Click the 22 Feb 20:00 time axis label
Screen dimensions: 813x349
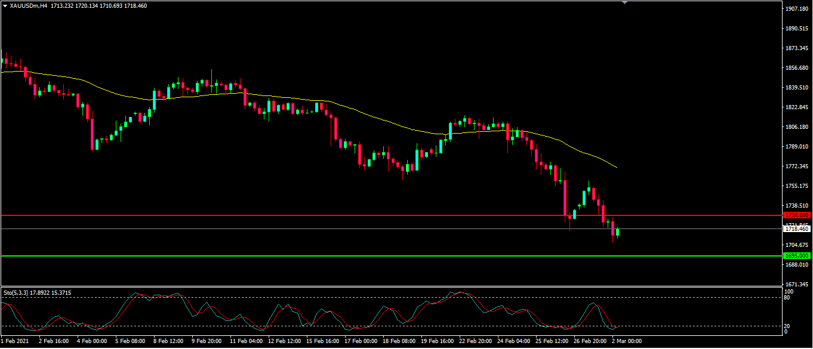click(x=476, y=341)
